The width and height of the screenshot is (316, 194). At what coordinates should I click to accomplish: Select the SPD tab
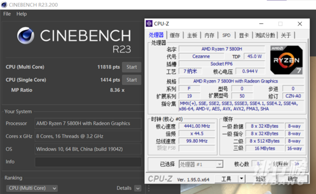[226, 35]
